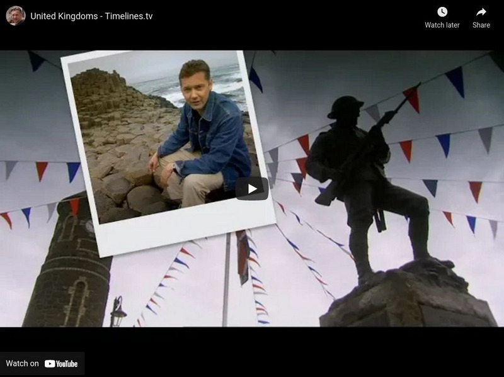504x377 pixels.
Task: Click the 'Watch on' text link
Action: (22, 362)
